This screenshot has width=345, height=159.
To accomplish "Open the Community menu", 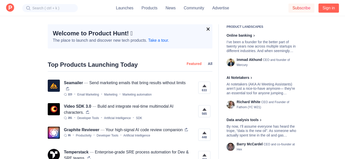I will [194, 8].
